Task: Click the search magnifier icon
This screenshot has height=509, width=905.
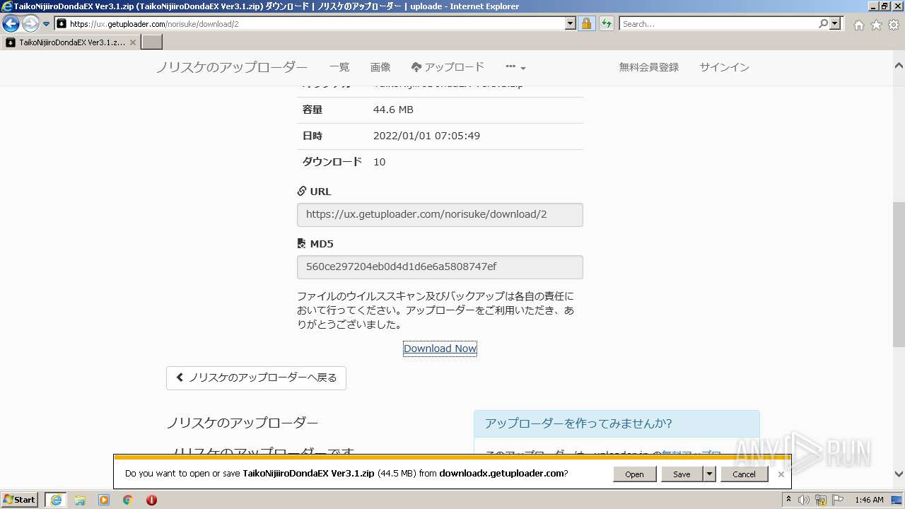Action: coord(823,24)
